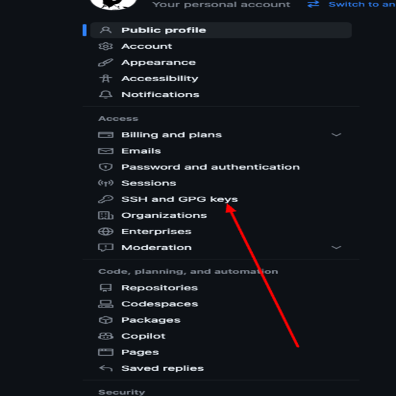Click the globe icon for Enterprises
Image resolution: width=396 pixels, height=396 pixels.
[x=106, y=232]
